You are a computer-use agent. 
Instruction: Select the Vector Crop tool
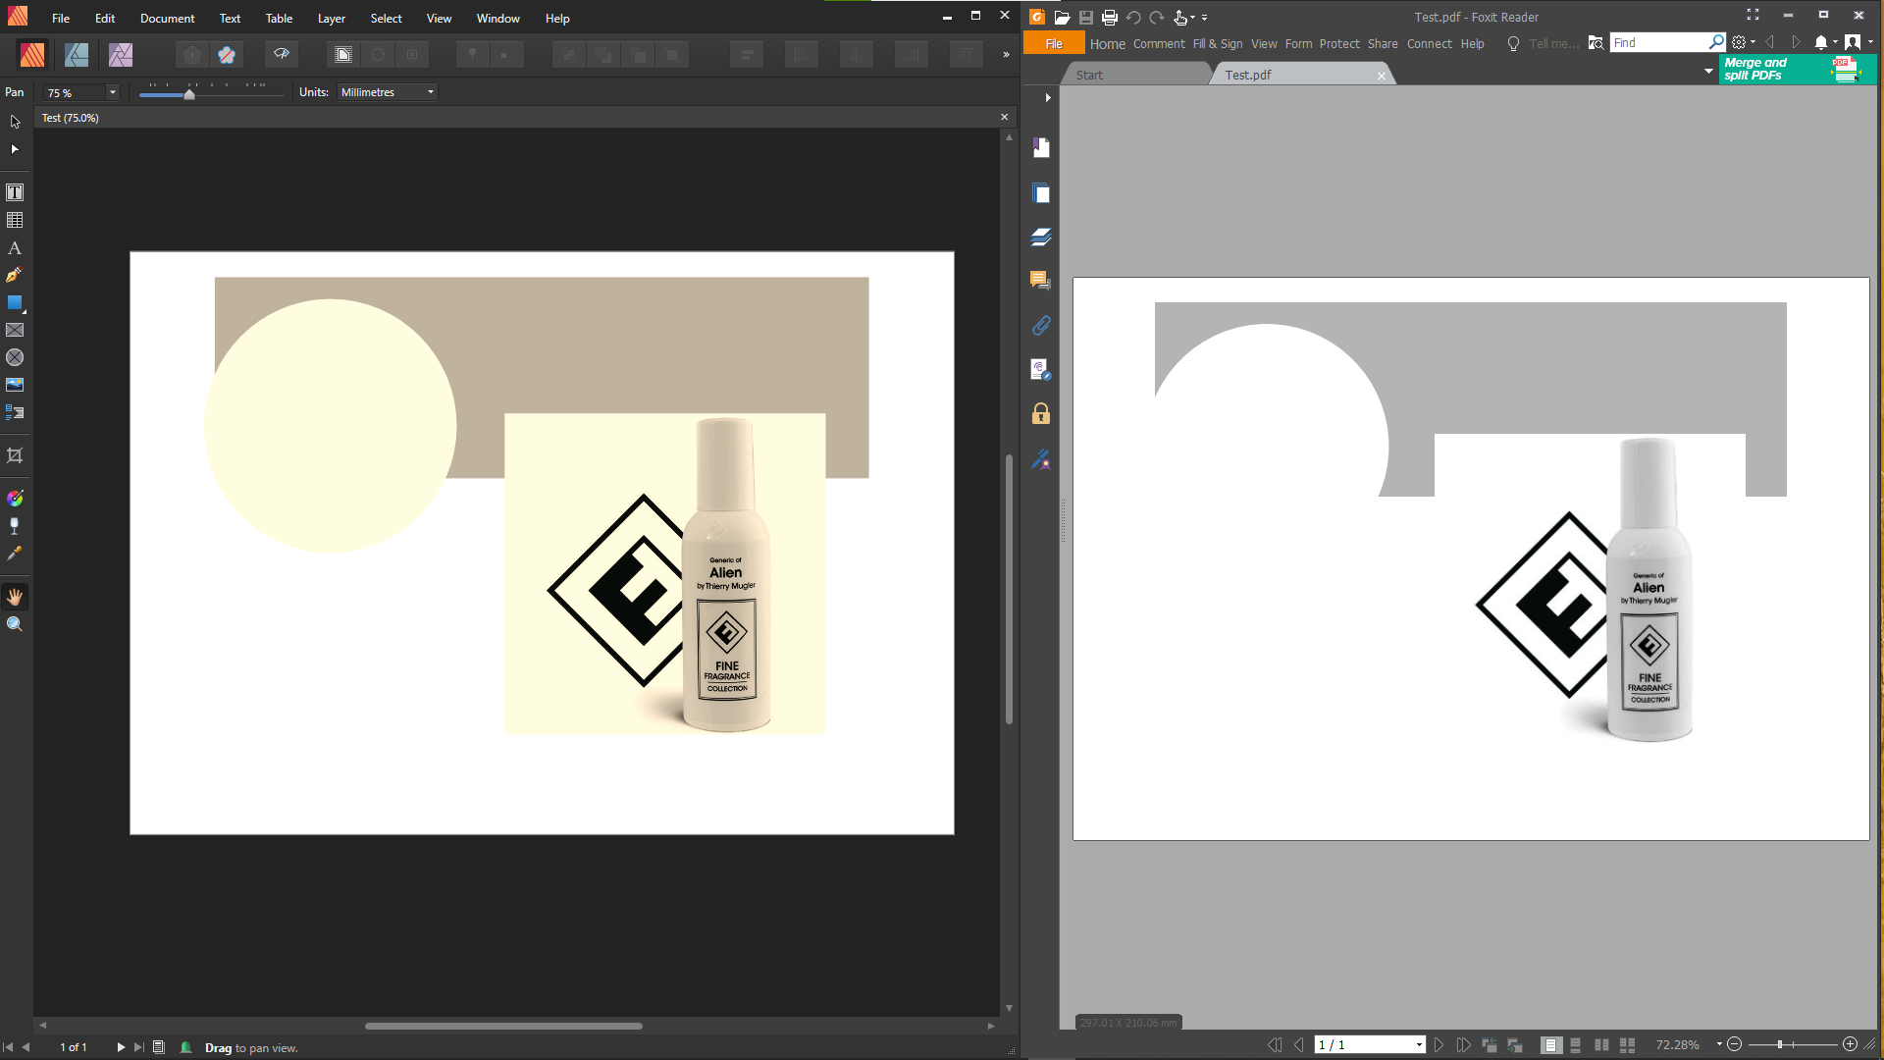click(15, 455)
